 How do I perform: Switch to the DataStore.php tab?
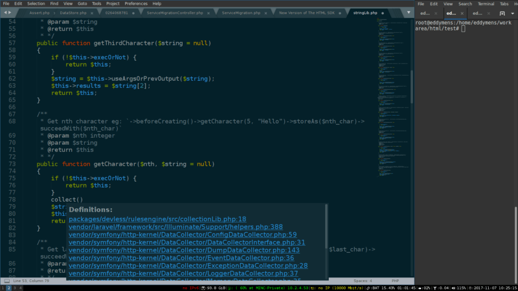point(72,13)
